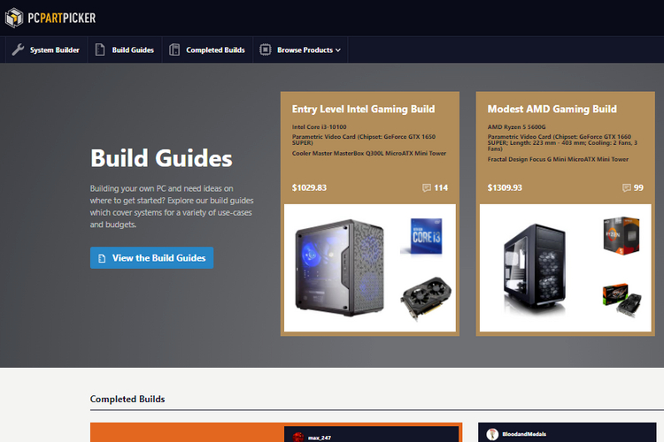Click the System Builder wrench icon
Viewport: 664px width, 442px height.
point(18,50)
